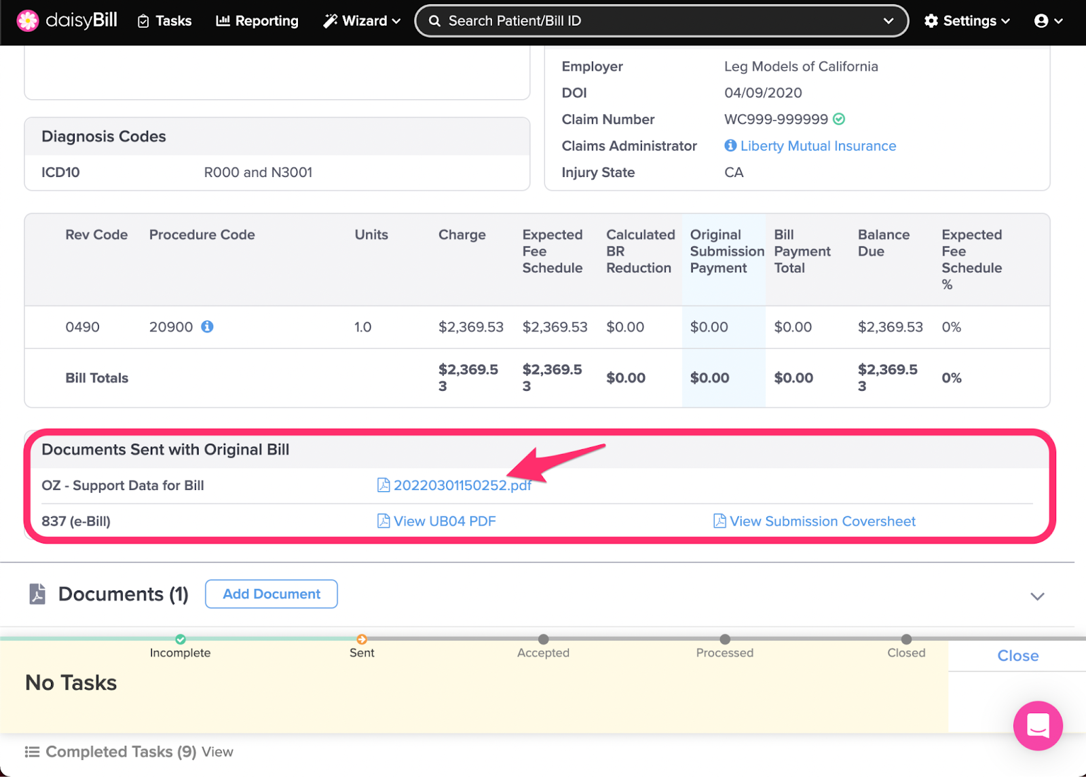The height and width of the screenshot is (777, 1086).
Task: Open the Liberty Mutual Insurance link
Action: coord(818,146)
